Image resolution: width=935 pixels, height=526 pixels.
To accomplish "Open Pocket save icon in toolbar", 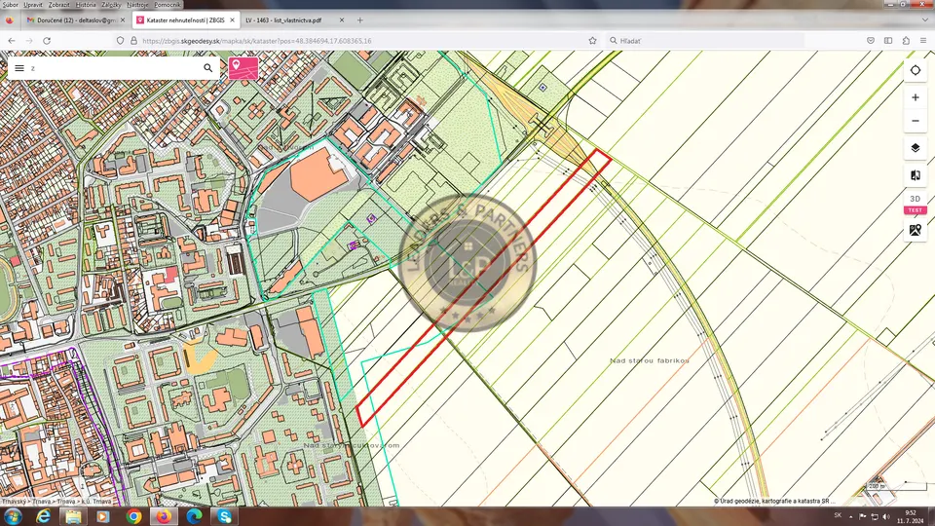I will pyautogui.click(x=871, y=41).
